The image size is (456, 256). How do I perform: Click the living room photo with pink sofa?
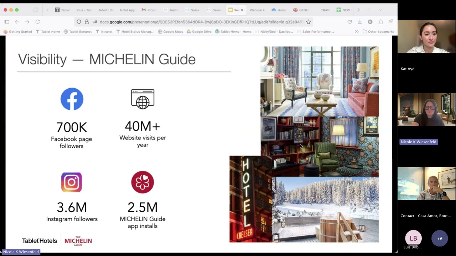pos(320,81)
